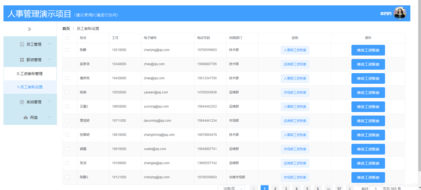The width and height of the screenshot is (421, 190).
Task: Click the 前往 page number input field
Action: click(376, 188)
